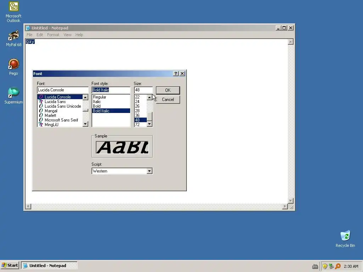Select the Supermium desktop shortcut
Image resolution: width=363 pixels, height=272 pixels.
coord(13,96)
